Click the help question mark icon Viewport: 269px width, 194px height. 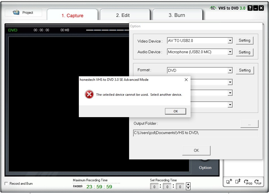250,8
